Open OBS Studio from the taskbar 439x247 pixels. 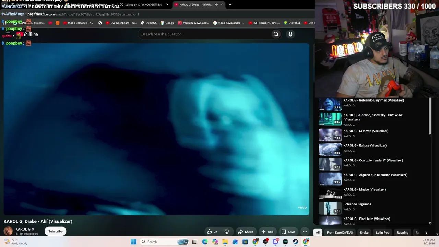tap(265, 242)
